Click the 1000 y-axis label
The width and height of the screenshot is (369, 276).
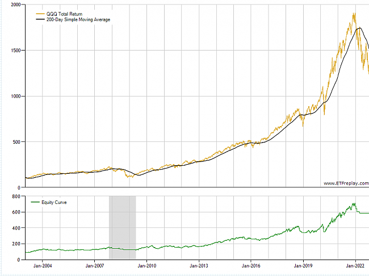[16, 97]
